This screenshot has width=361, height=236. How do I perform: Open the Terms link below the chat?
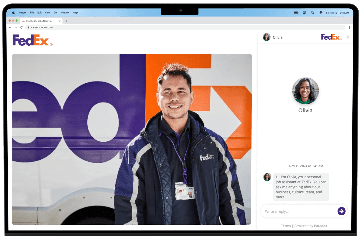(x=286, y=226)
